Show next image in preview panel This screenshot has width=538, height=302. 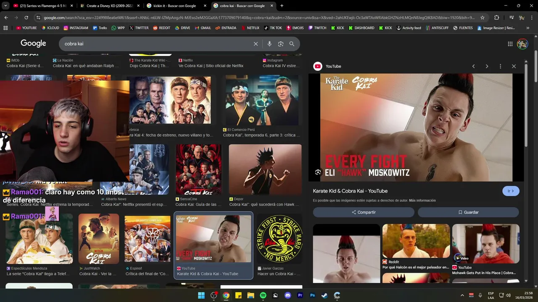487,66
